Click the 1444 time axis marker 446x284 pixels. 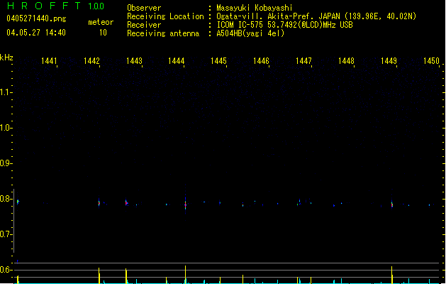click(x=177, y=61)
